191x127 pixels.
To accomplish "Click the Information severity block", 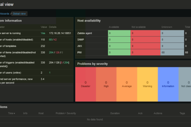I will 168,84.
